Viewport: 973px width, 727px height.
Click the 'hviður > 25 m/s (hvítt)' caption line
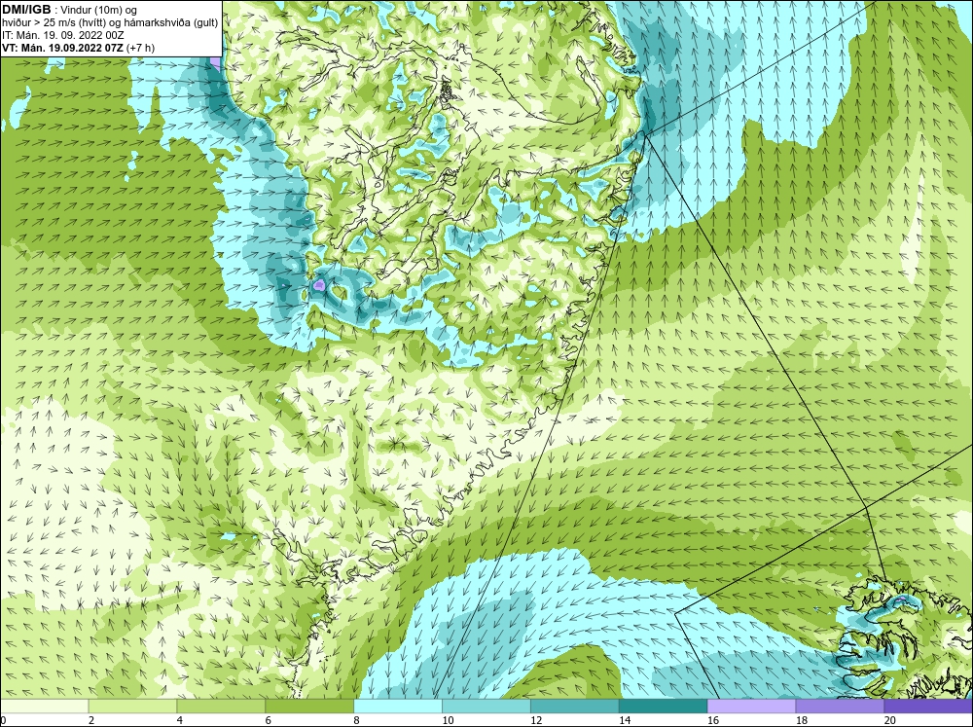coord(110,22)
